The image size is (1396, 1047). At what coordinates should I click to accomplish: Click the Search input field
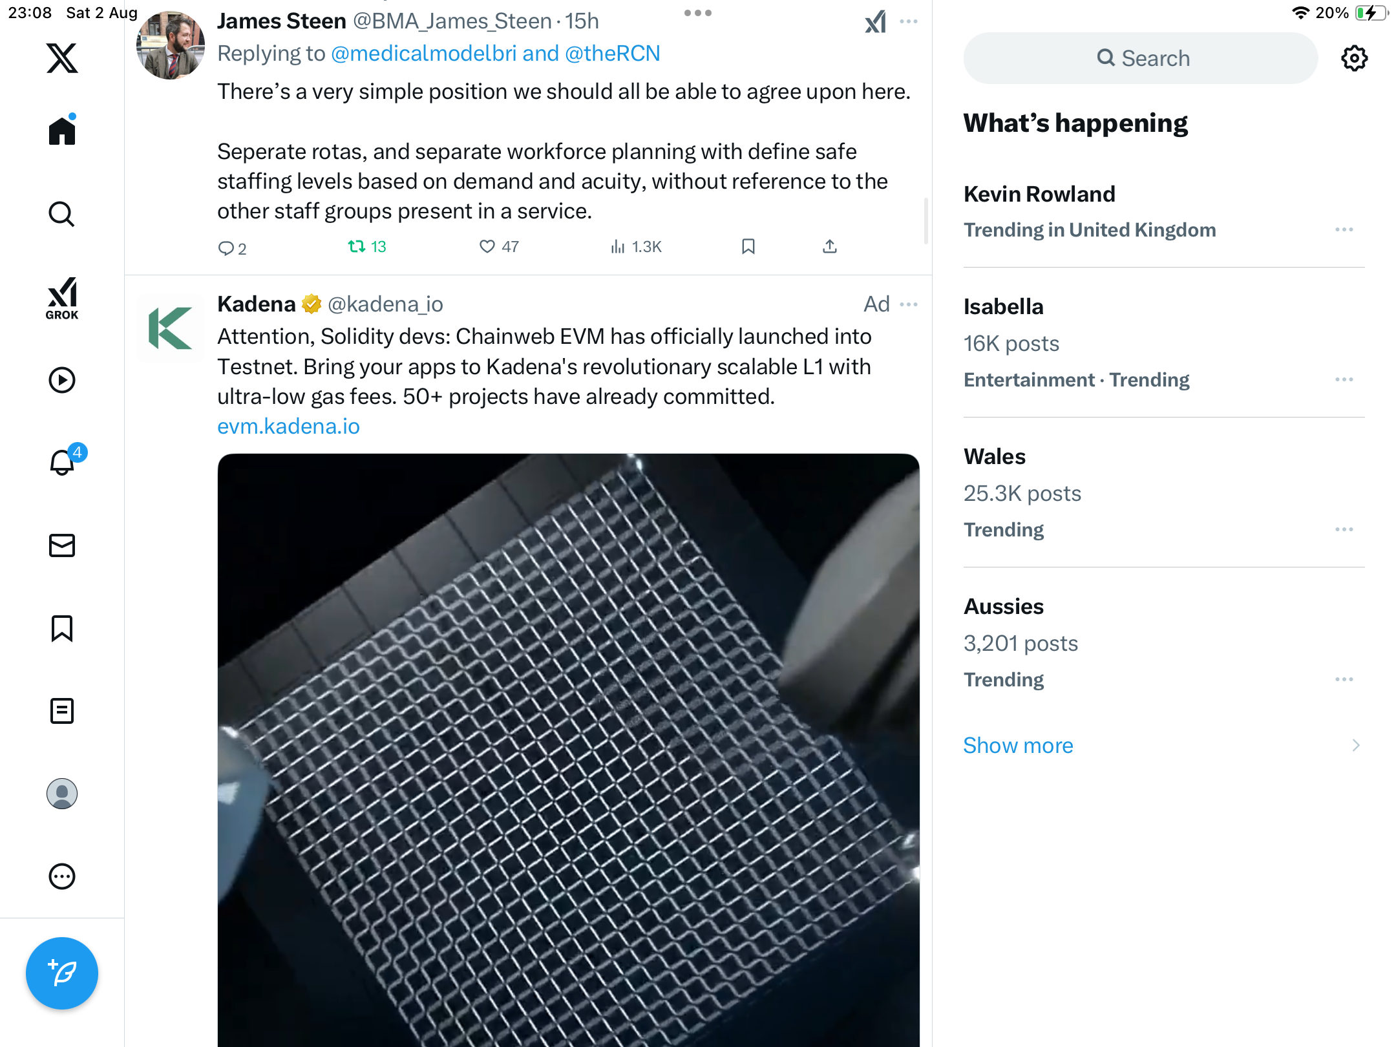(x=1141, y=58)
